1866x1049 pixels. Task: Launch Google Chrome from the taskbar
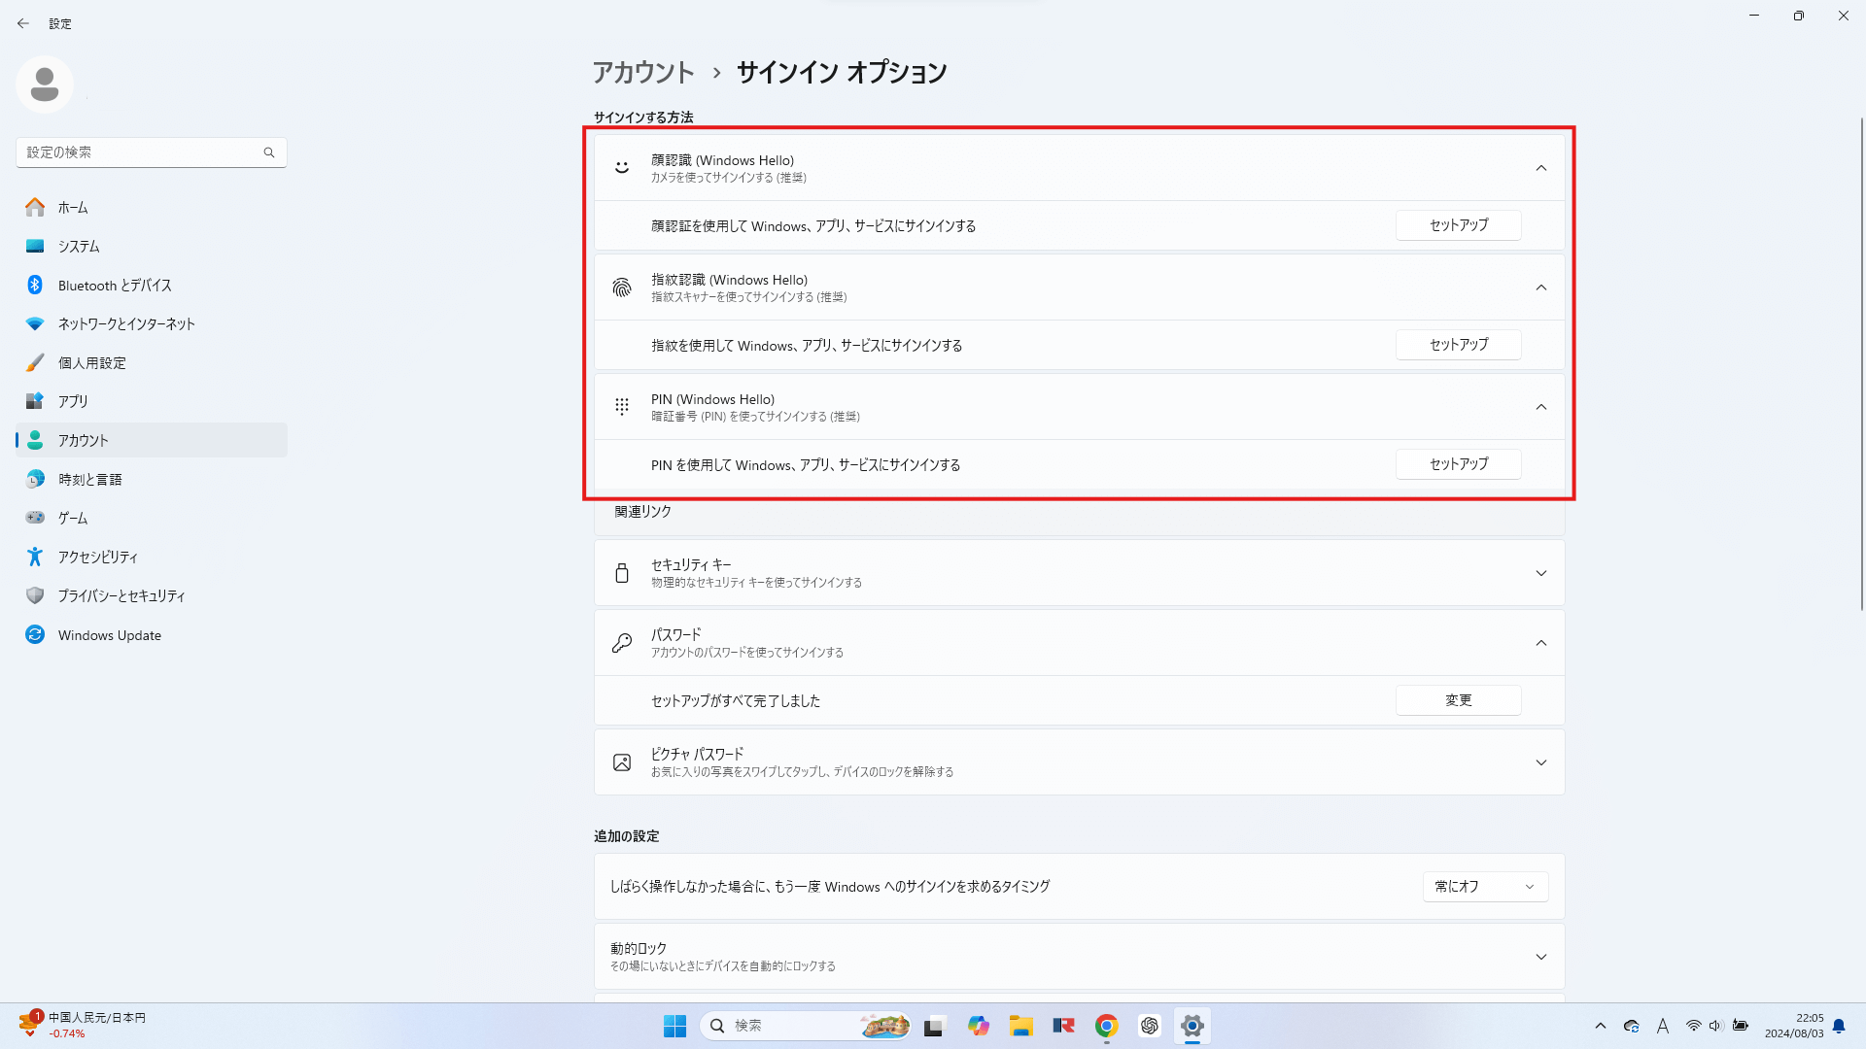(x=1106, y=1026)
